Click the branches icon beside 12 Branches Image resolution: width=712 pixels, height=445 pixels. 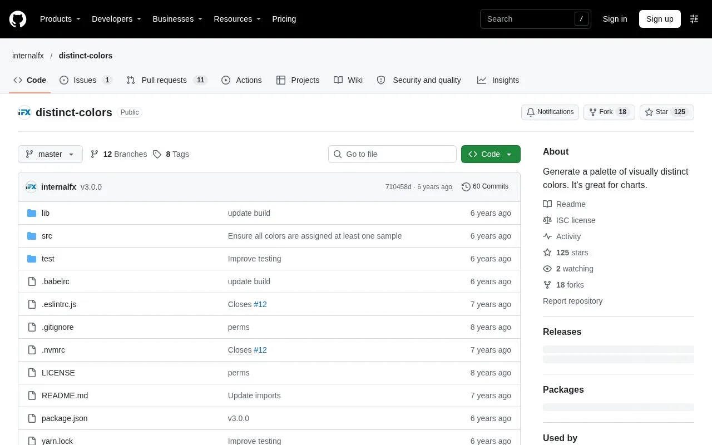(95, 154)
